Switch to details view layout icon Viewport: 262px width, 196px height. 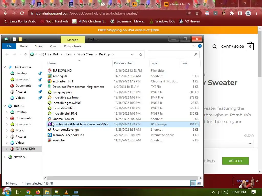193,183
